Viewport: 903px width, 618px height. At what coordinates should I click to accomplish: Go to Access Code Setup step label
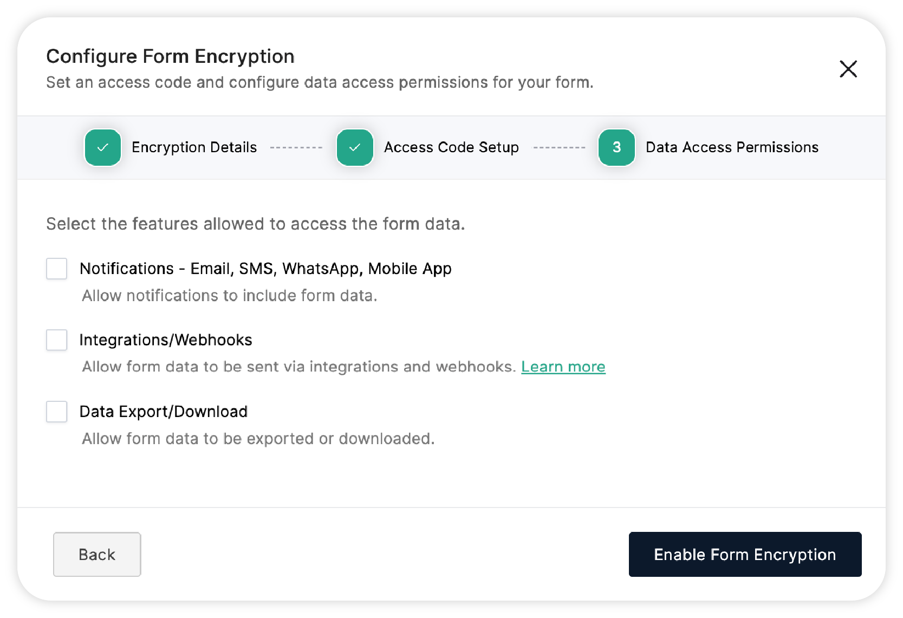point(451,147)
